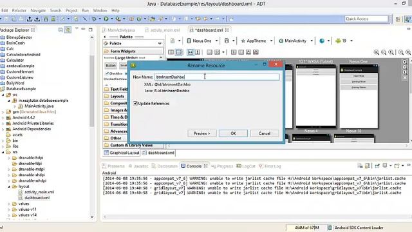Open the MainActivity activity dropdown
This screenshot has width=412, height=232.
click(295, 41)
